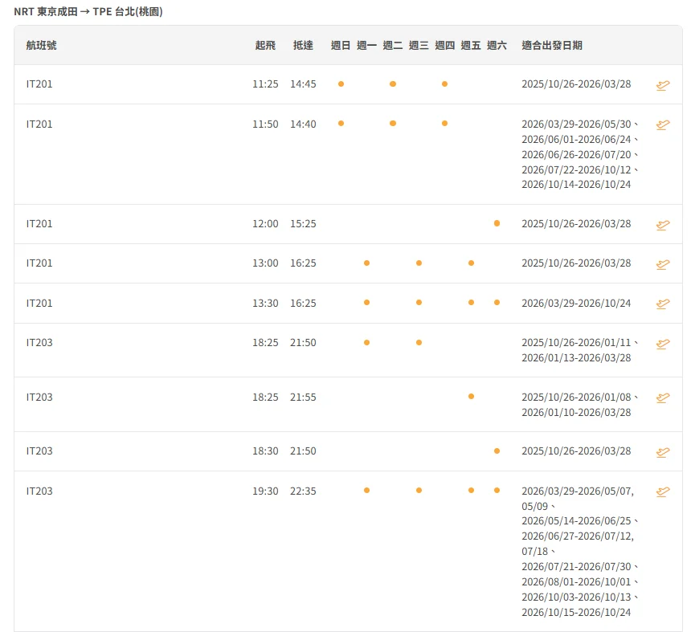The height and width of the screenshot is (632, 695).
Task: Select departure time 12:00
Action: coord(265,224)
